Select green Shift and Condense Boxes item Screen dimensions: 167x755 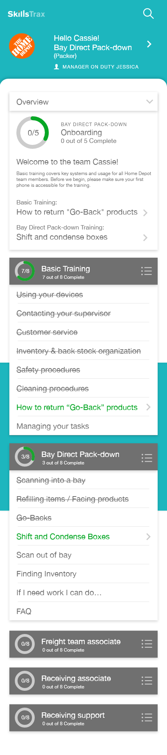click(63, 536)
